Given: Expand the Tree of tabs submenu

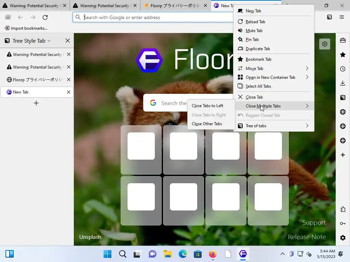Looking at the screenshot, I should pyautogui.click(x=307, y=126).
